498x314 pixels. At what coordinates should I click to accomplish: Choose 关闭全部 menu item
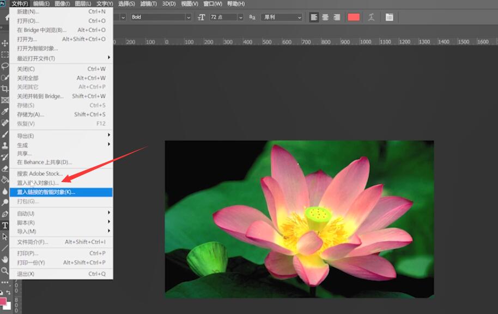coord(61,78)
